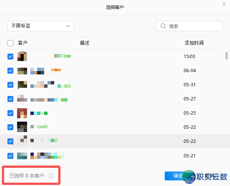Uncheck the customer added on 05-21
Viewport: 230px width, 186px height.
[x=10, y=156]
